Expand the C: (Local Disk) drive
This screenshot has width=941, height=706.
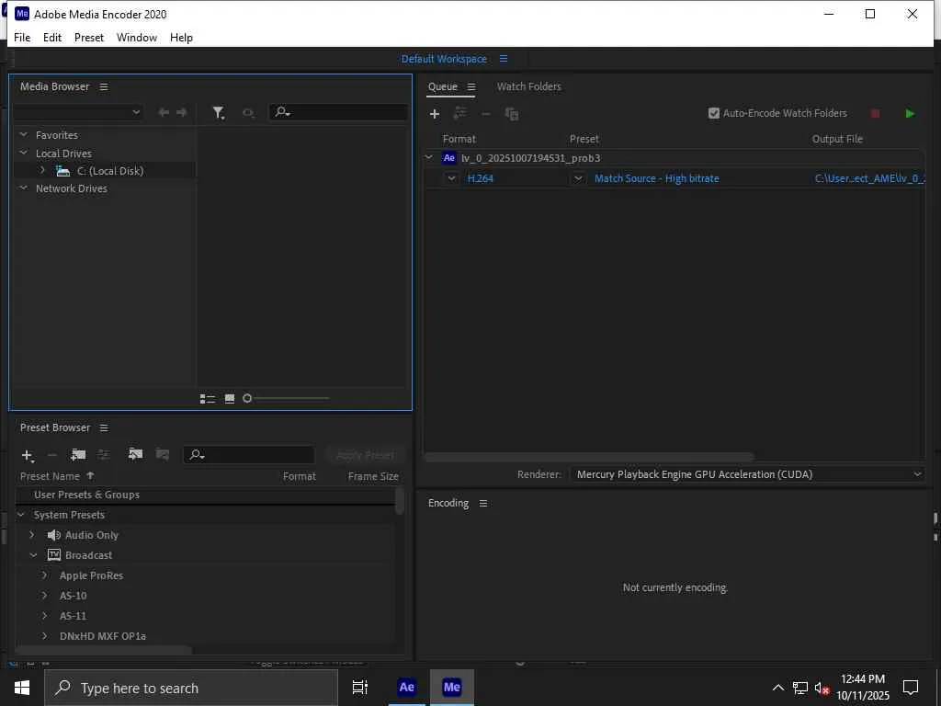pyautogui.click(x=42, y=170)
